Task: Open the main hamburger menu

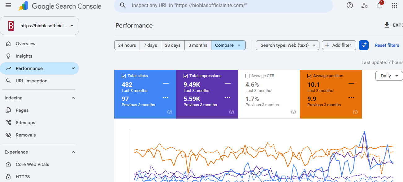Action: point(8,6)
